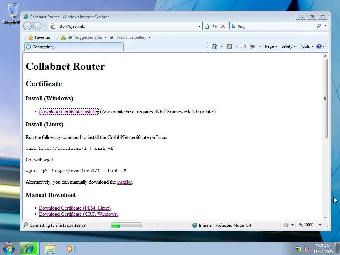Click the scrollbar up arrow
The image size is (340, 255).
325,56
